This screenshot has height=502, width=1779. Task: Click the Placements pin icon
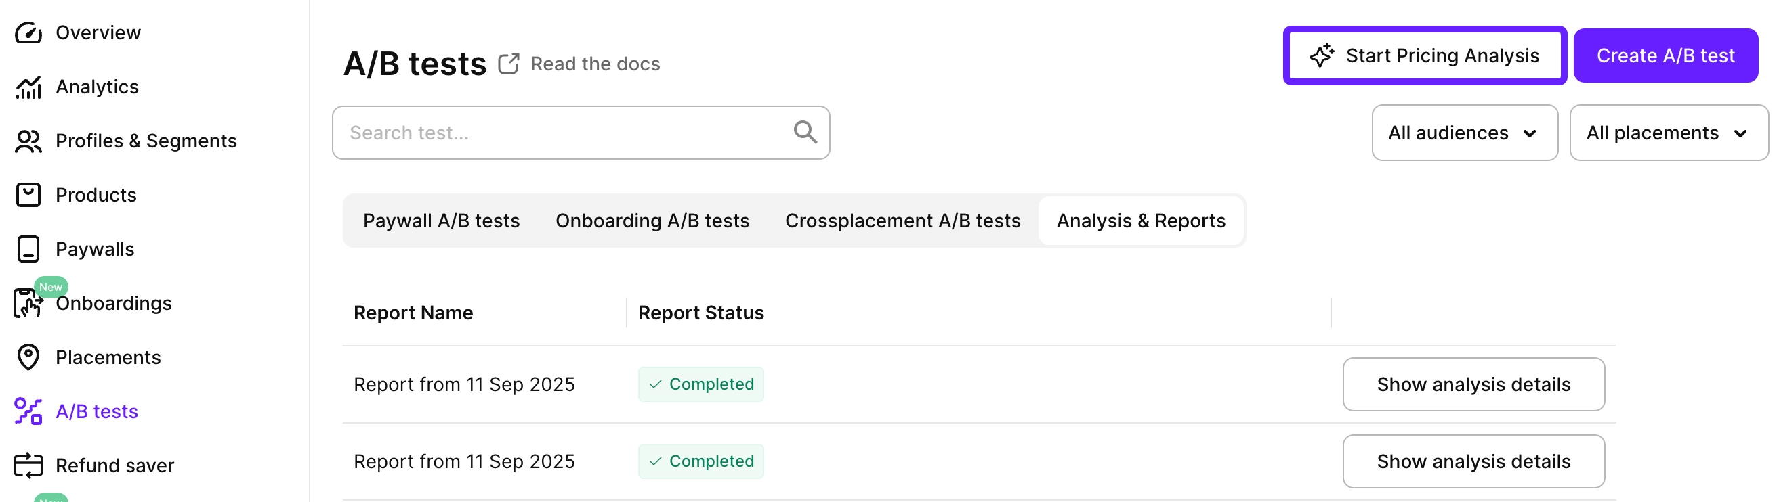(28, 357)
